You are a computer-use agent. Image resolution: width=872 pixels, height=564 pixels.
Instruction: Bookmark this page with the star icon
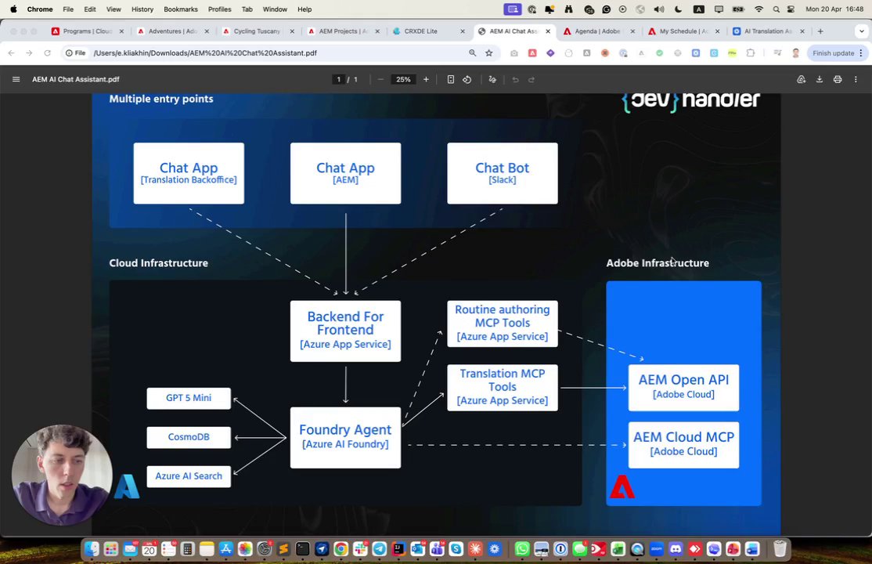coord(488,53)
